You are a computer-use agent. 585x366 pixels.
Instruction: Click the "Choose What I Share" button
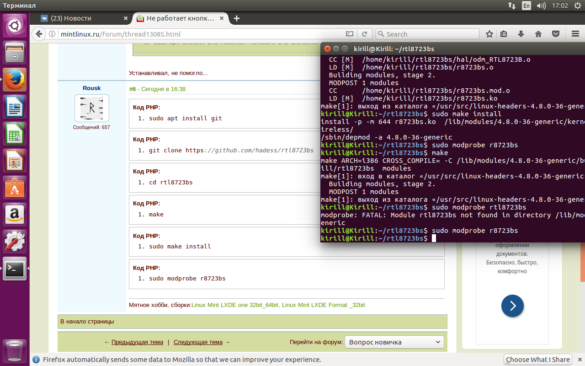point(538,359)
